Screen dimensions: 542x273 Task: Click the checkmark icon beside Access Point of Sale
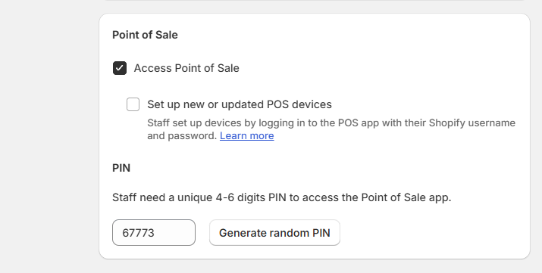coord(120,68)
